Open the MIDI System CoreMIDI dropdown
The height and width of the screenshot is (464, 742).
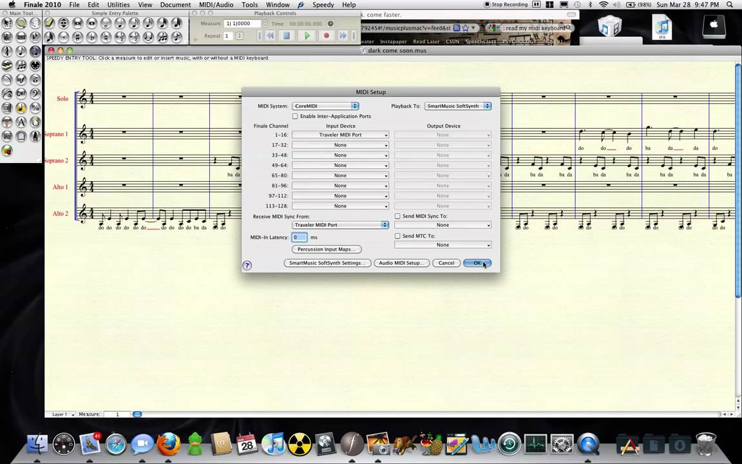click(325, 106)
